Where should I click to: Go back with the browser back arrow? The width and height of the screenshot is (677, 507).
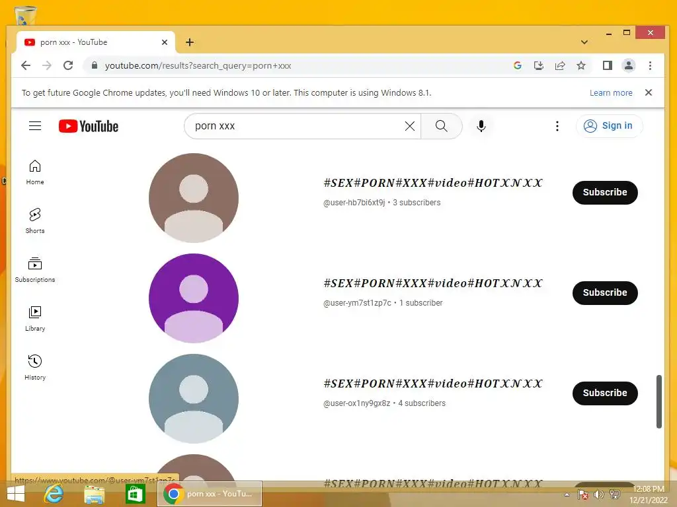click(x=26, y=65)
